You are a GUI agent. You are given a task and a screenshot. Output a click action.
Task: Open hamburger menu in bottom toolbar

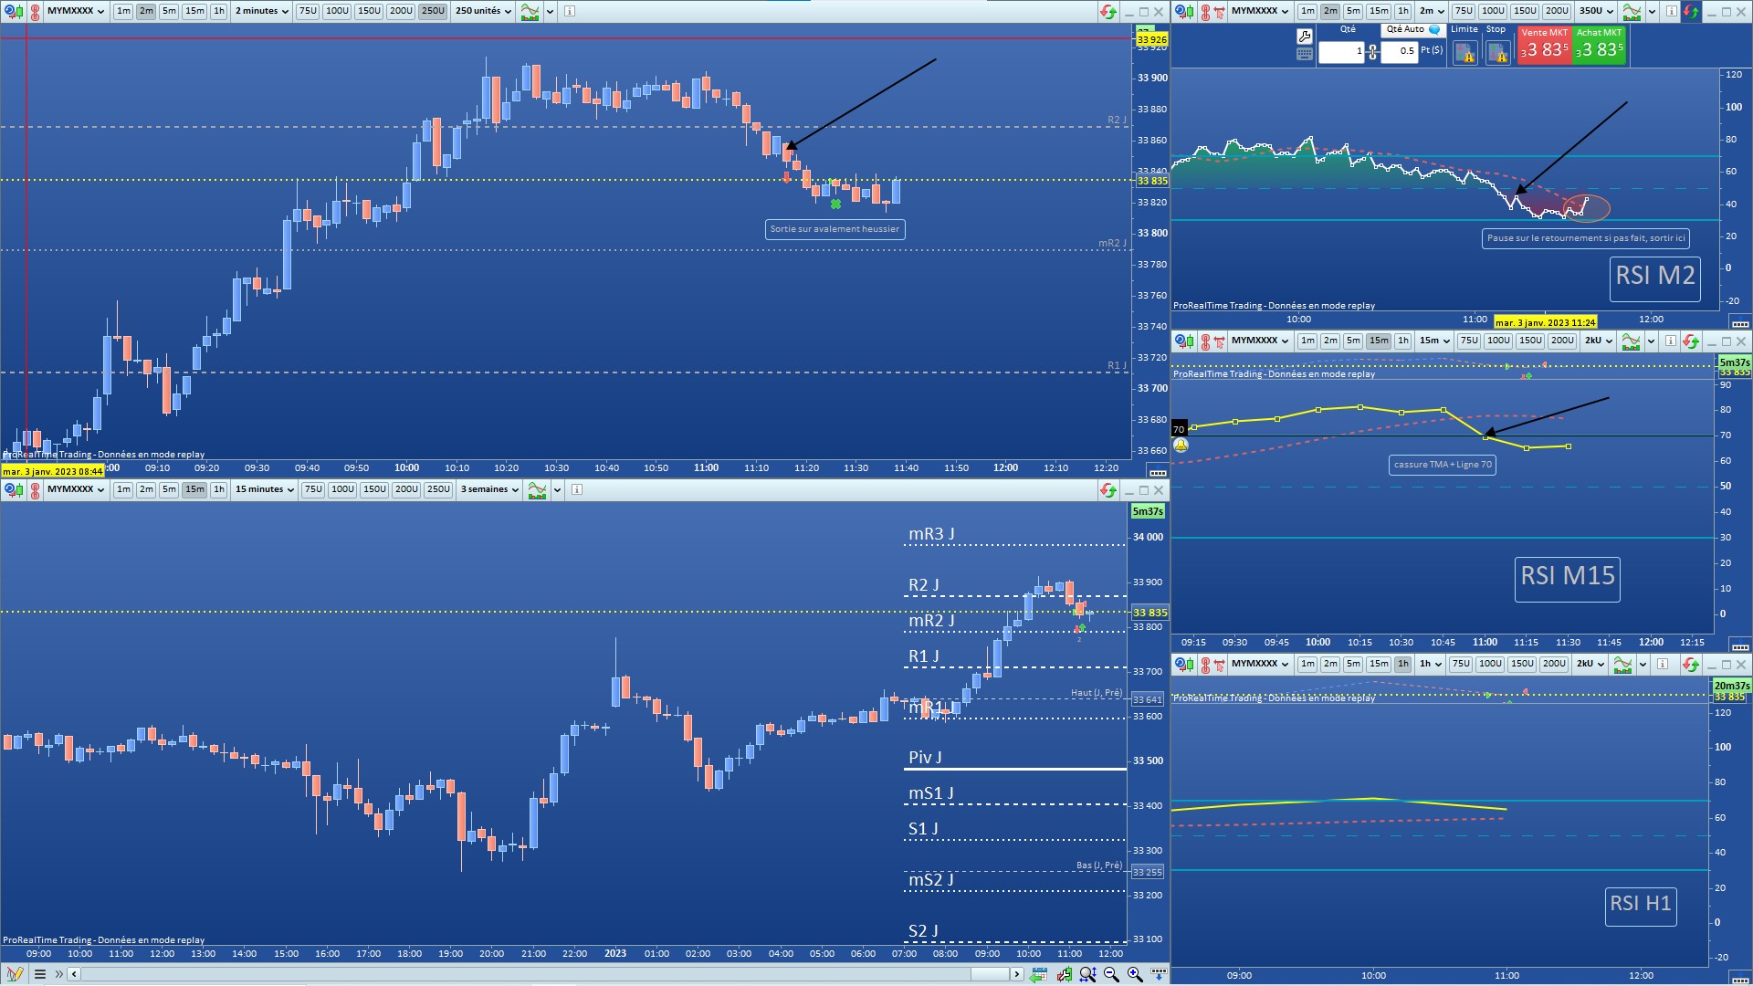click(40, 974)
